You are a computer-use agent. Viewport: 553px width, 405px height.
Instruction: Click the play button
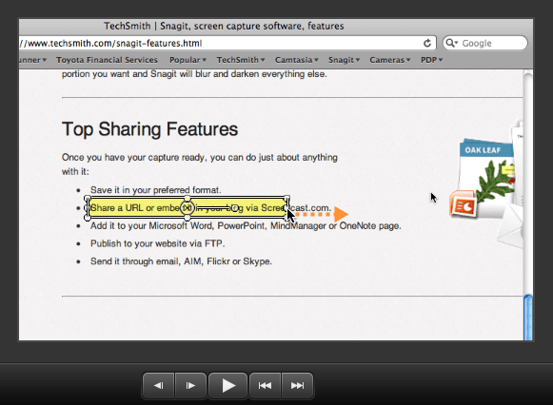pyautogui.click(x=227, y=386)
